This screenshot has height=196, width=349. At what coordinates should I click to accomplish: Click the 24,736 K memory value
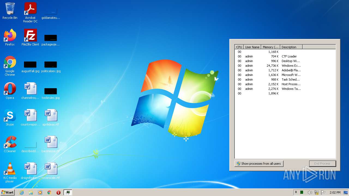(x=273, y=66)
